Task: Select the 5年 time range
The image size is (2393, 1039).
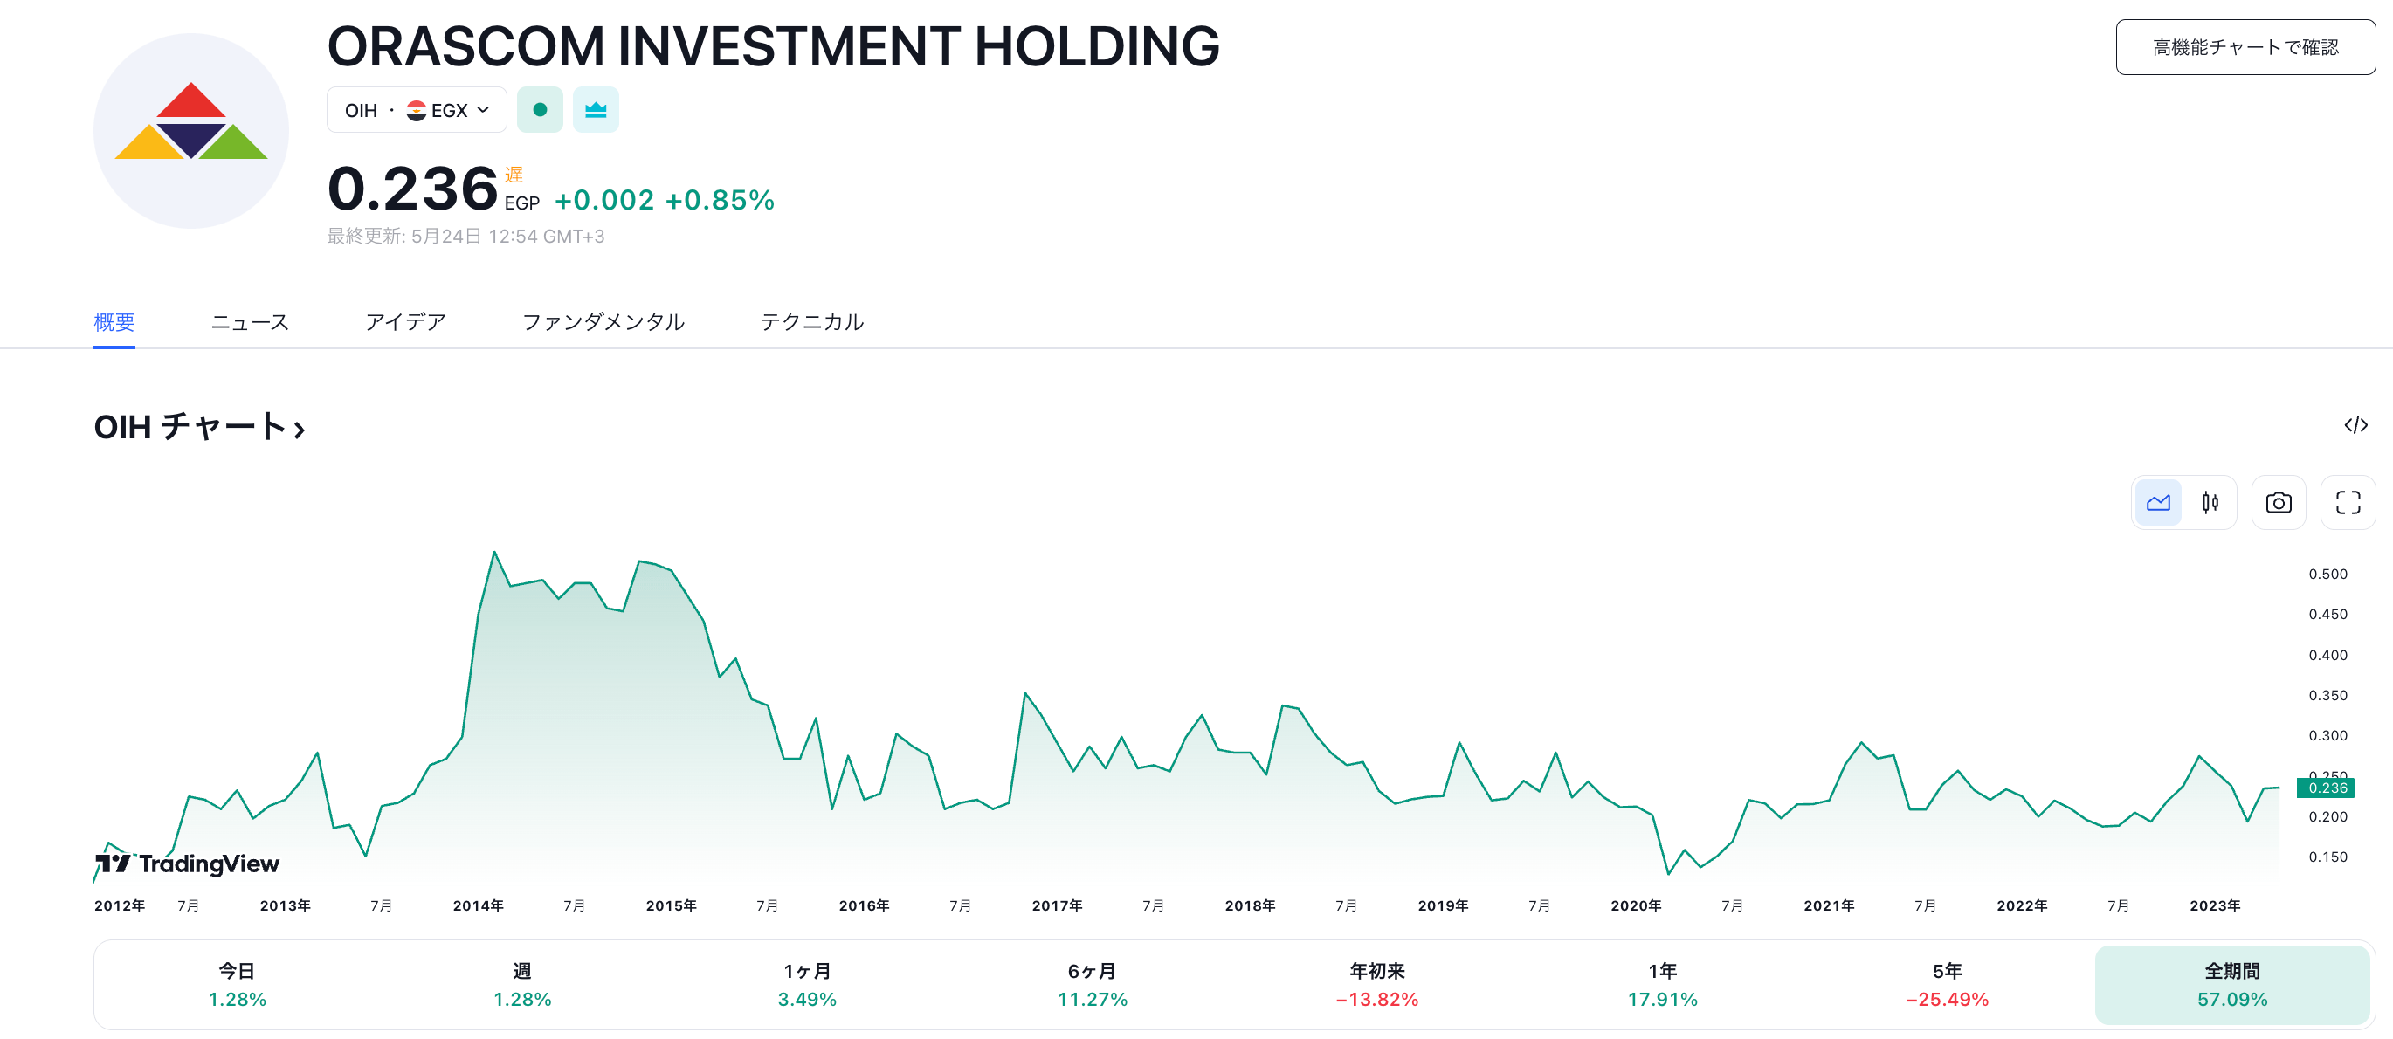Action: pyautogui.click(x=1947, y=984)
